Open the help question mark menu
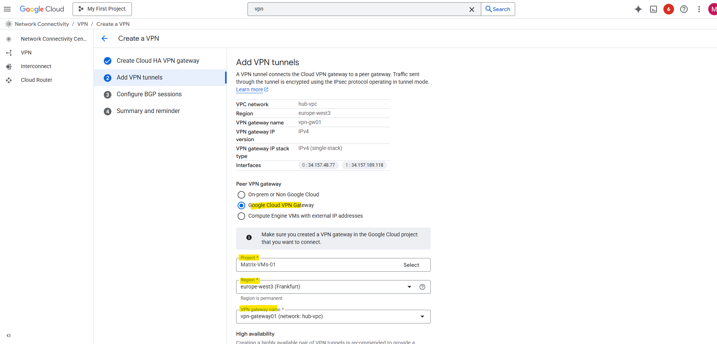Screen dimensions: 717x344 (x=684, y=9)
